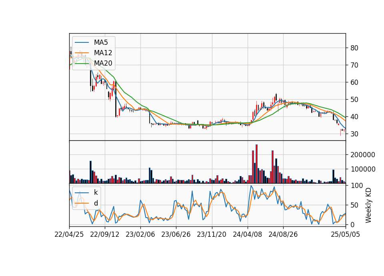This screenshot has height=276, width=384.
Task: Click the 25/05/05 date label
Action: [346, 234]
